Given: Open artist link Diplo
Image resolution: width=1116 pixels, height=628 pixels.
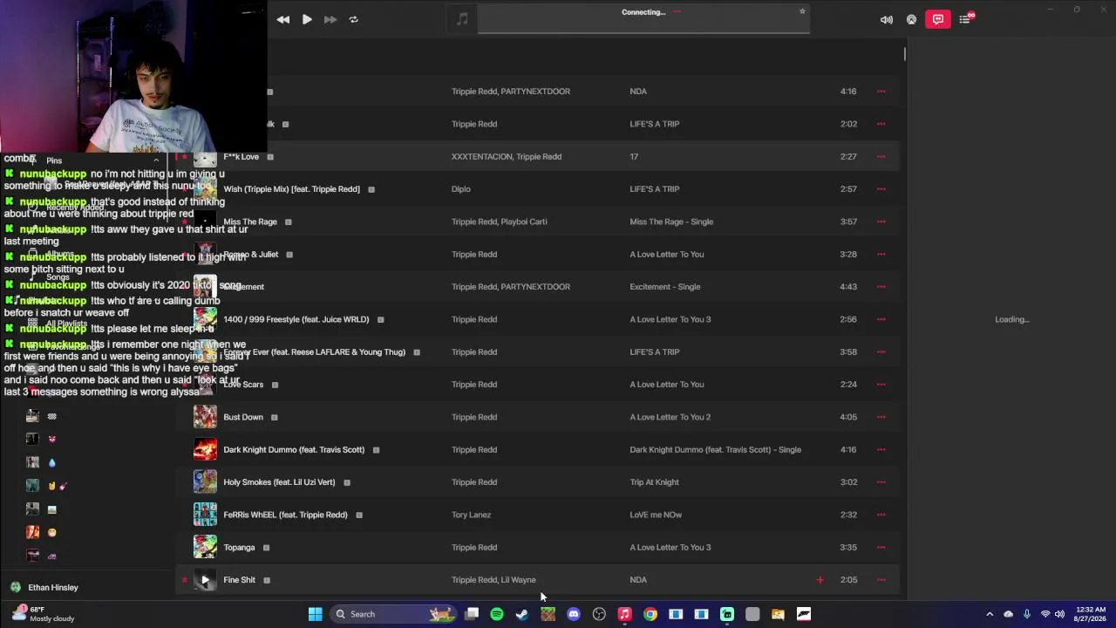Looking at the screenshot, I should (x=461, y=189).
